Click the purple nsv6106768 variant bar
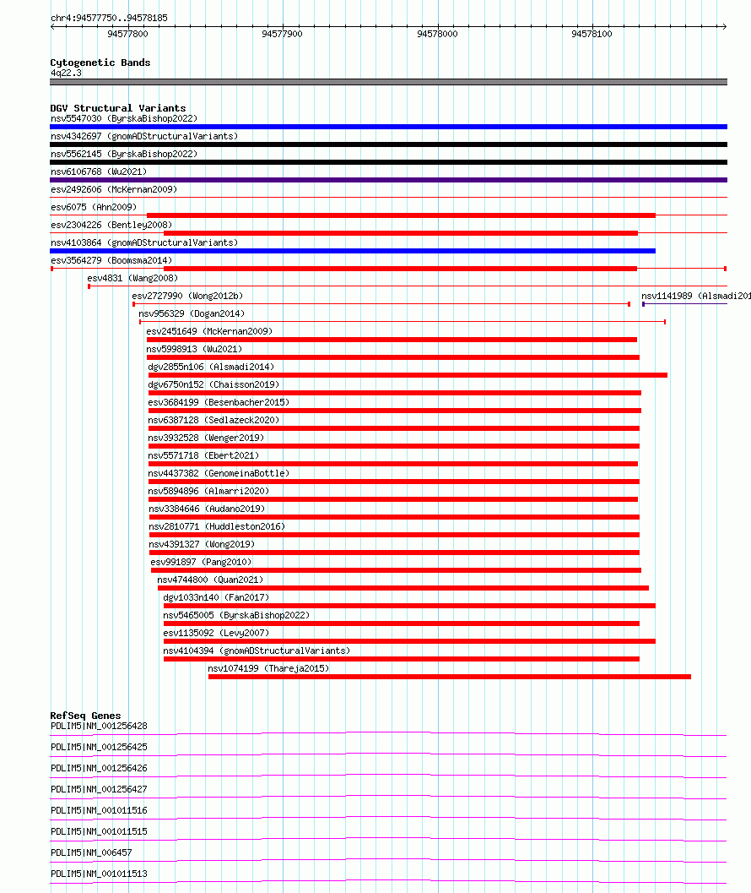Image resolution: width=751 pixels, height=893 pixels. (389, 180)
